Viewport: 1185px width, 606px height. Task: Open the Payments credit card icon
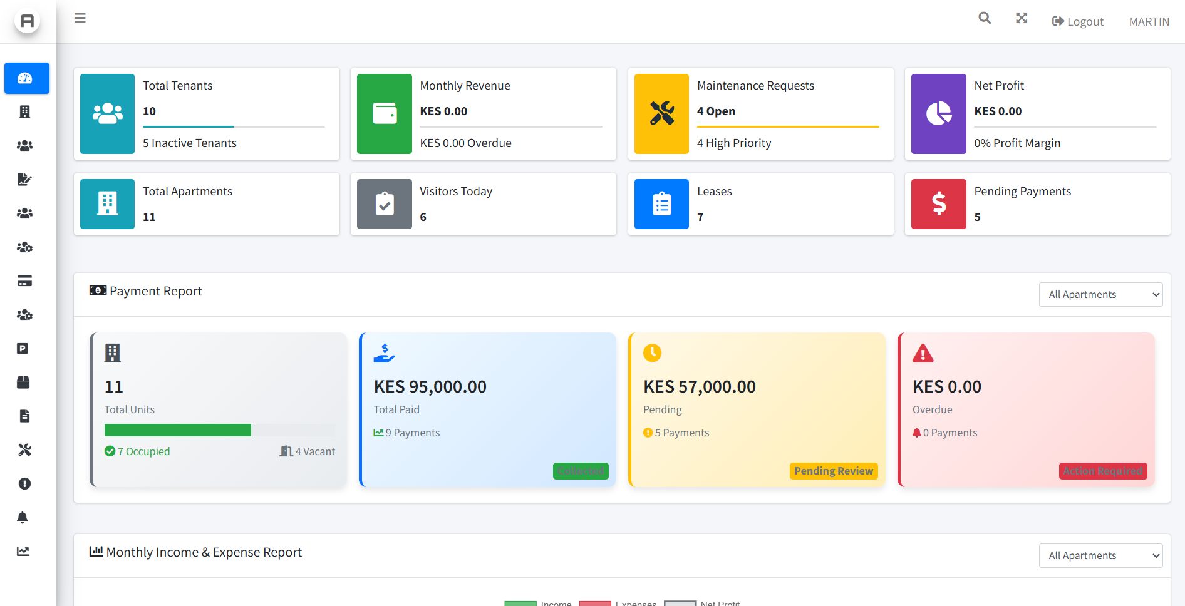(x=25, y=281)
